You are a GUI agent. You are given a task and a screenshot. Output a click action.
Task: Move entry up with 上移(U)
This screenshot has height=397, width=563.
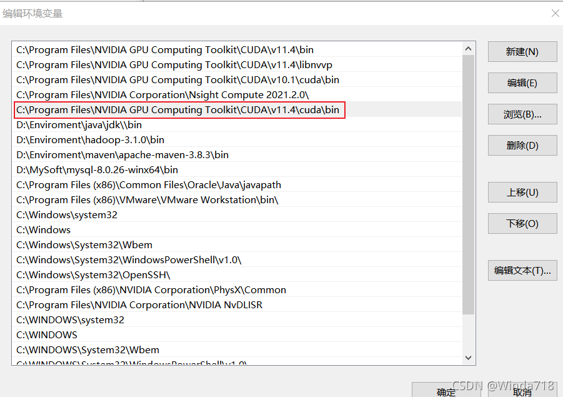pyautogui.click(x=522, y=192)
